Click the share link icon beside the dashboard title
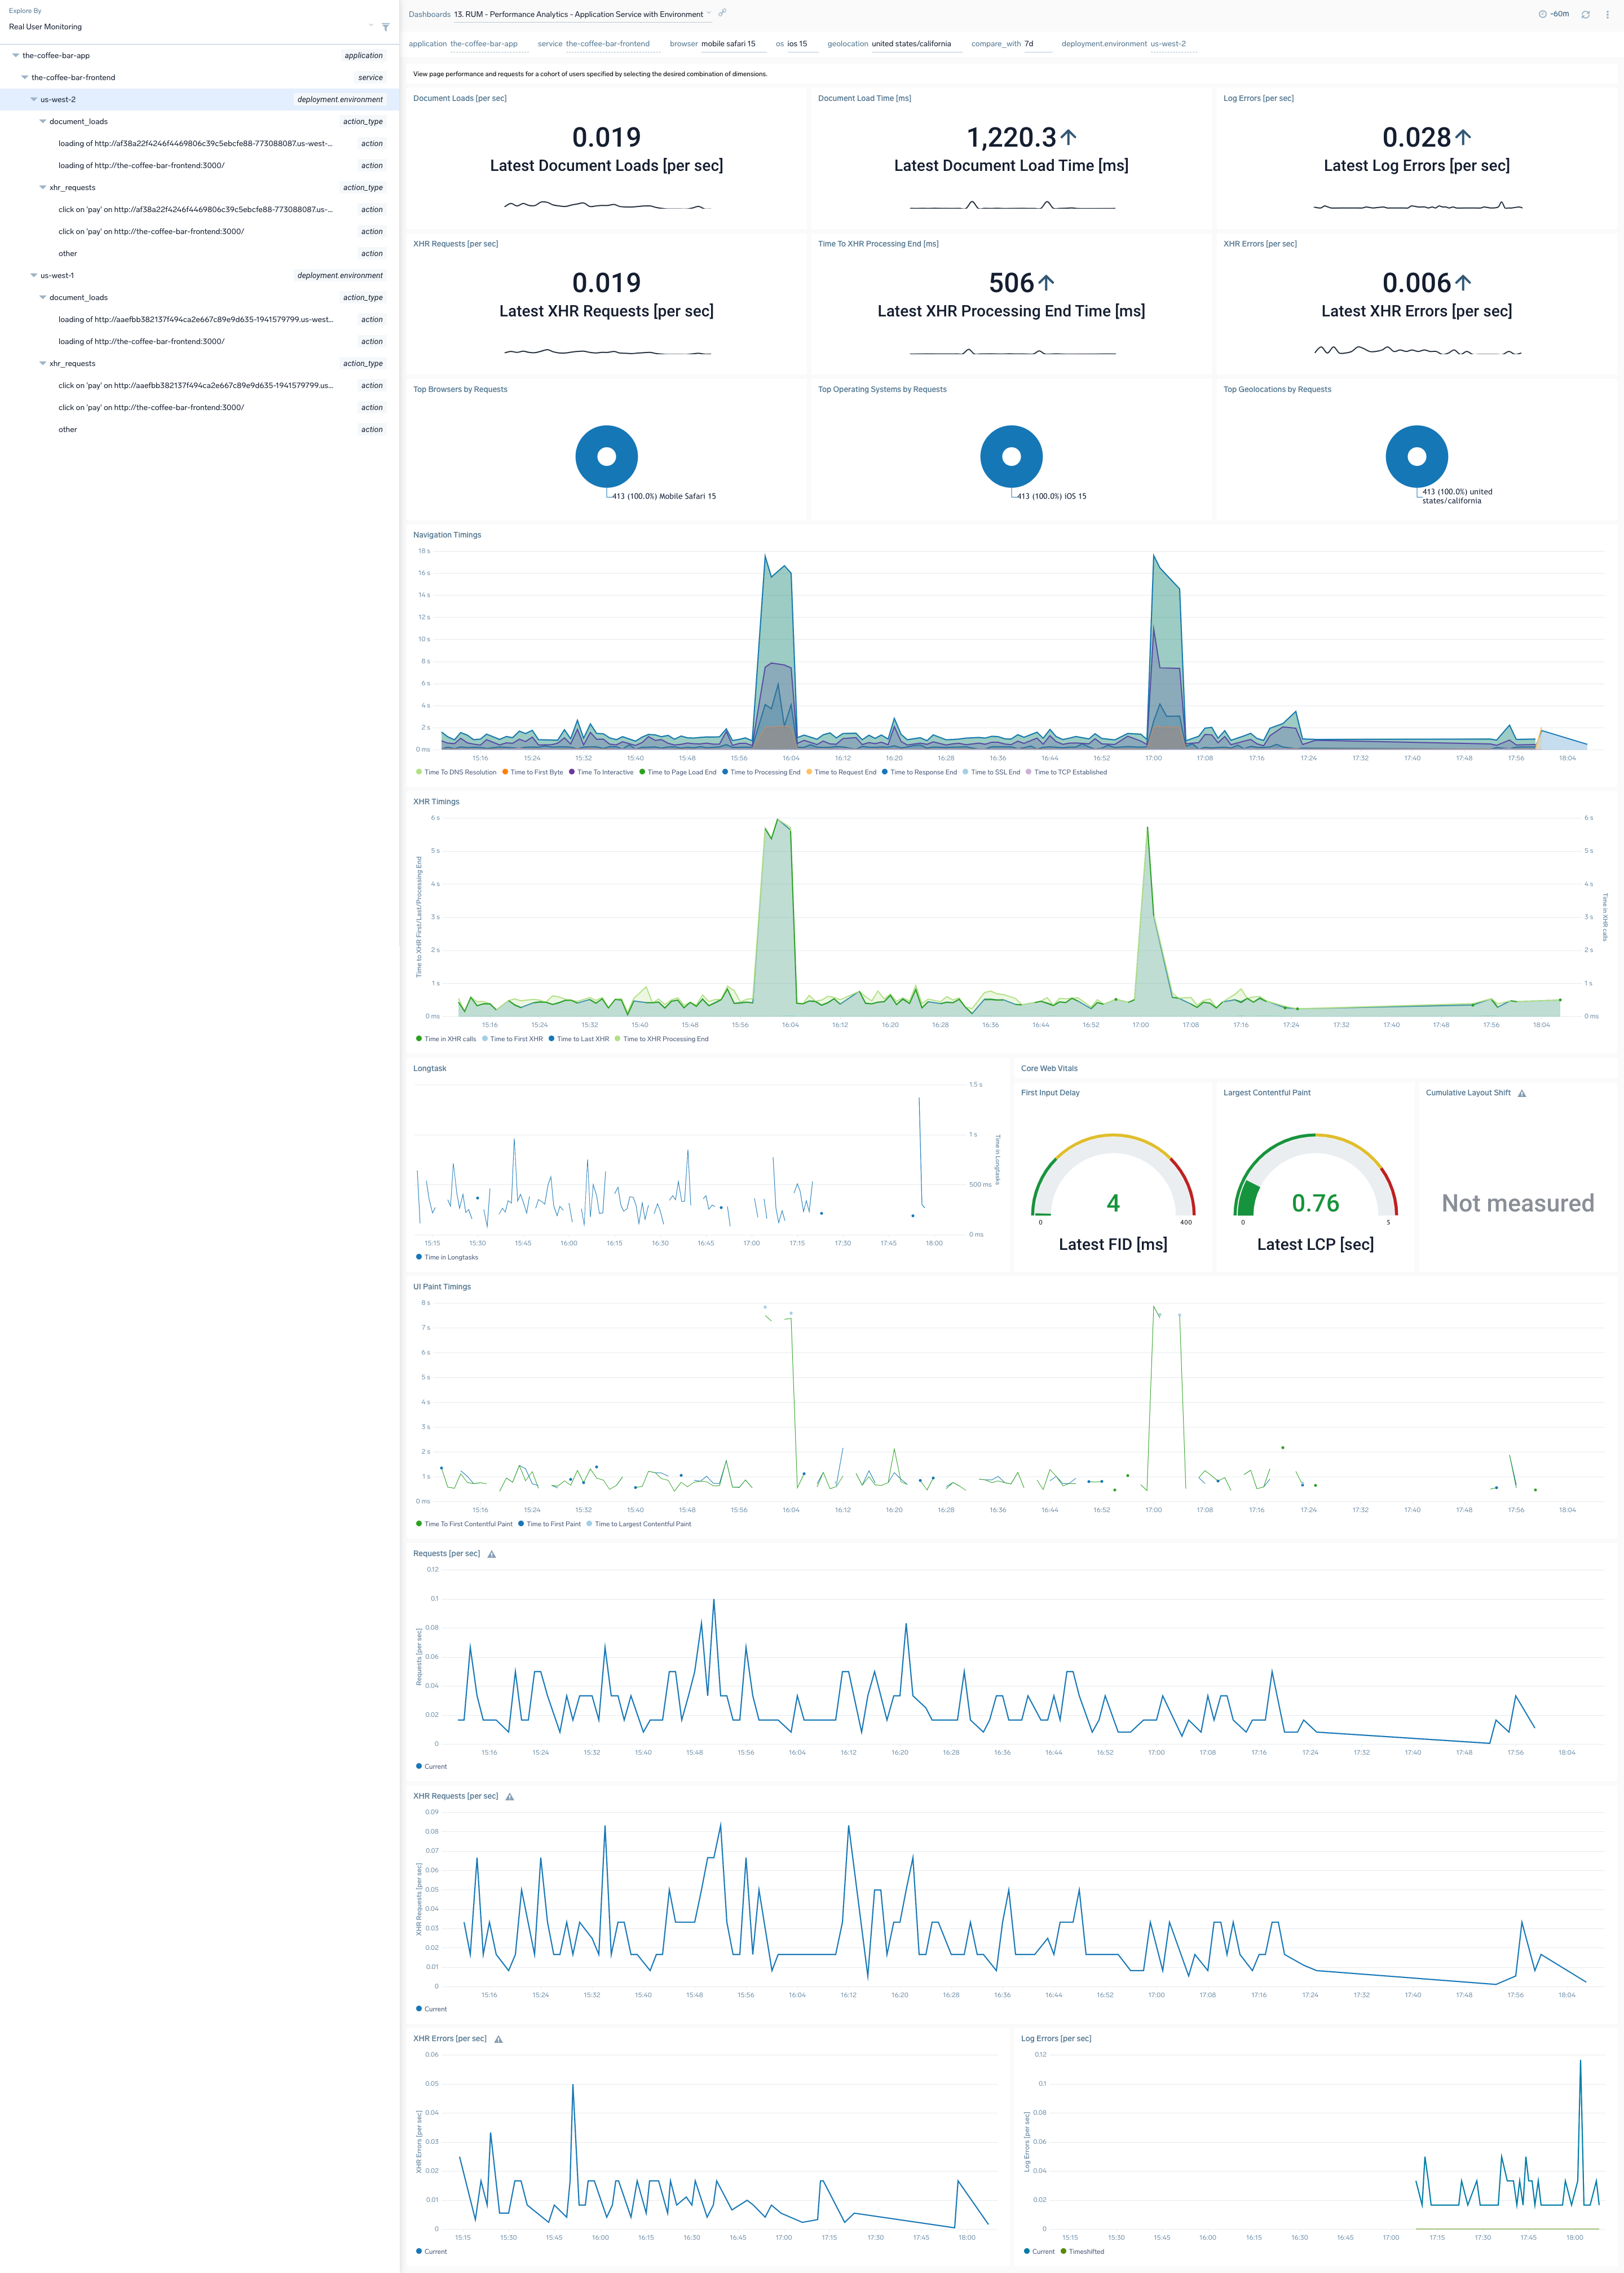This screenshot has width=1624, height=2273. click(722, 14)
